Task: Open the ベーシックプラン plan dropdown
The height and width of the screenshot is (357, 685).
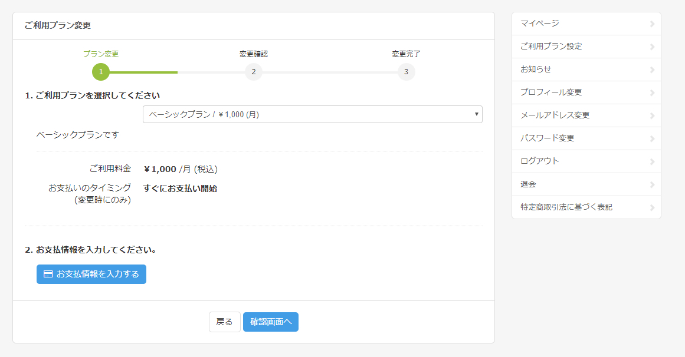Action: point(312,114)
